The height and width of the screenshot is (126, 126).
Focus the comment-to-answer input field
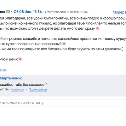pyautogui.click(x=63, y=103)
